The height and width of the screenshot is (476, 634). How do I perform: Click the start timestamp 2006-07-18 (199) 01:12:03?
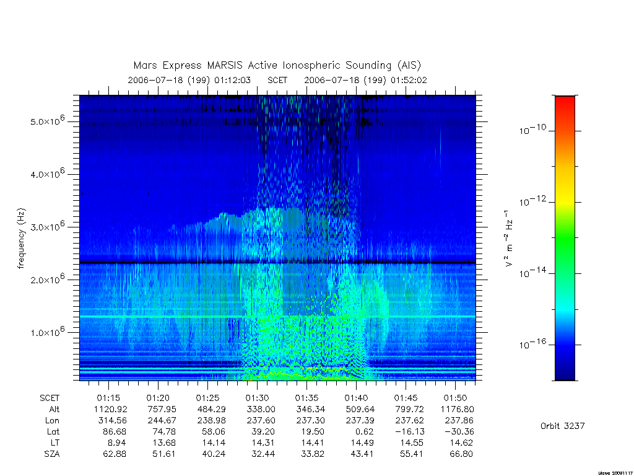[189, 80]
